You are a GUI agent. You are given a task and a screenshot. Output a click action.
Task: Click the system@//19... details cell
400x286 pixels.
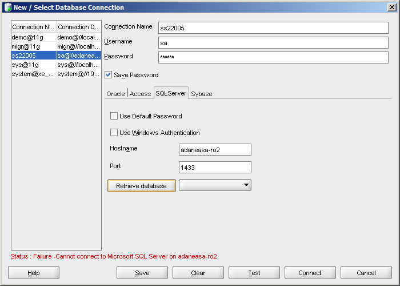(x=79, y=74)
